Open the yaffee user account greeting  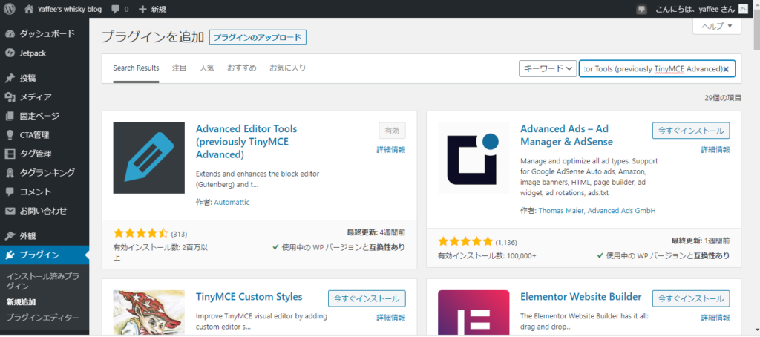[695, 9]
